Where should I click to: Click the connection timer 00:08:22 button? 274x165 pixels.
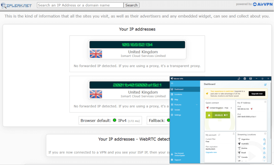[x=221, y=115]
